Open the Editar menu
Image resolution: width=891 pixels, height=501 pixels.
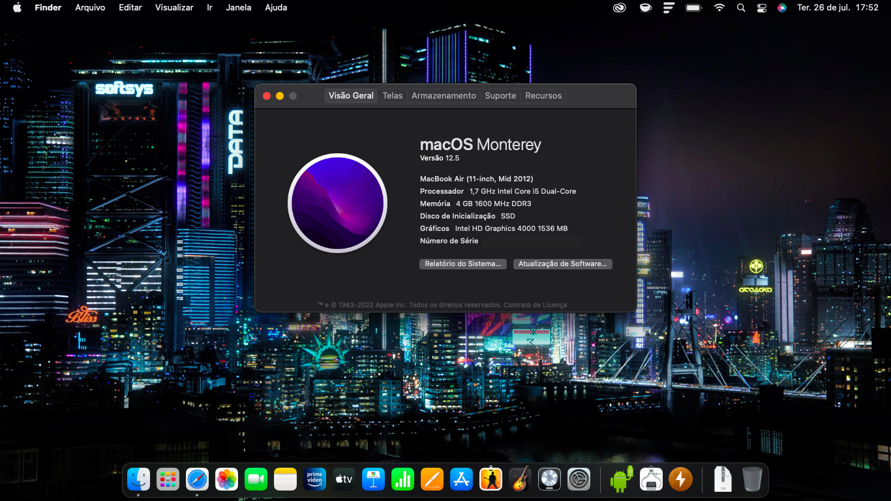click(130, 8)
